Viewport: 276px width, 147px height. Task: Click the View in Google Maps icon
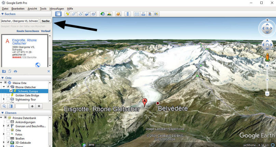156,14
